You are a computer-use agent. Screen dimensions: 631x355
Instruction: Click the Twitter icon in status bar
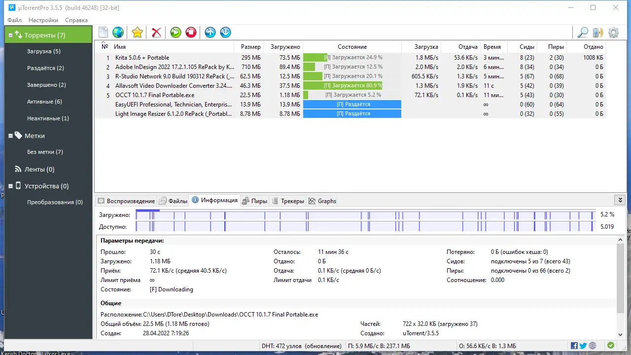tap(583, 346)
